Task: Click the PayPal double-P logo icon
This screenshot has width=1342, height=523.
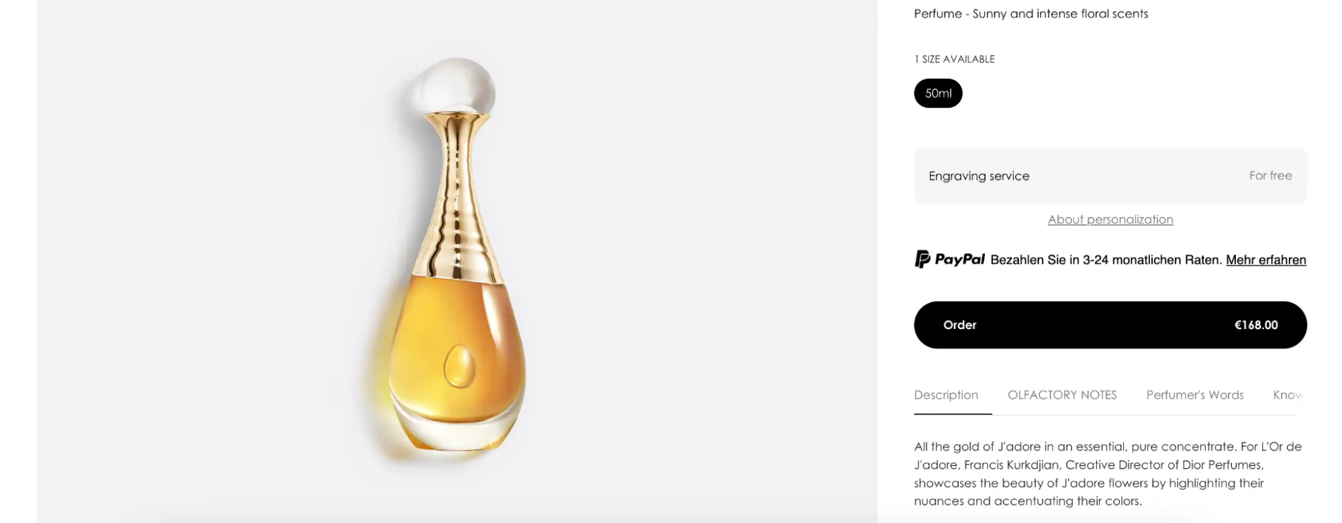Action: [922, 259]
